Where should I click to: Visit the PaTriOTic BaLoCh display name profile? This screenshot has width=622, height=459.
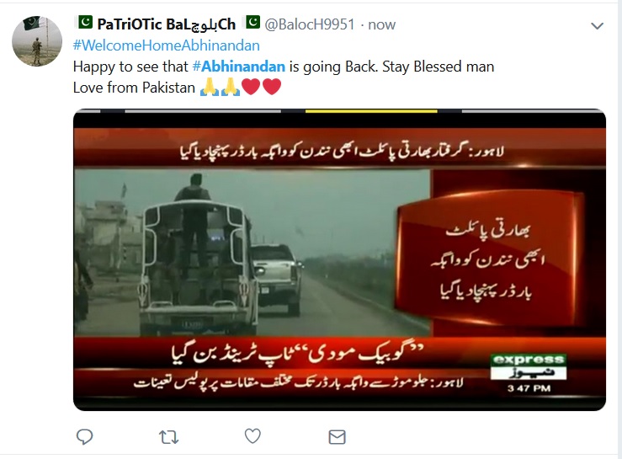click(166, 24)
